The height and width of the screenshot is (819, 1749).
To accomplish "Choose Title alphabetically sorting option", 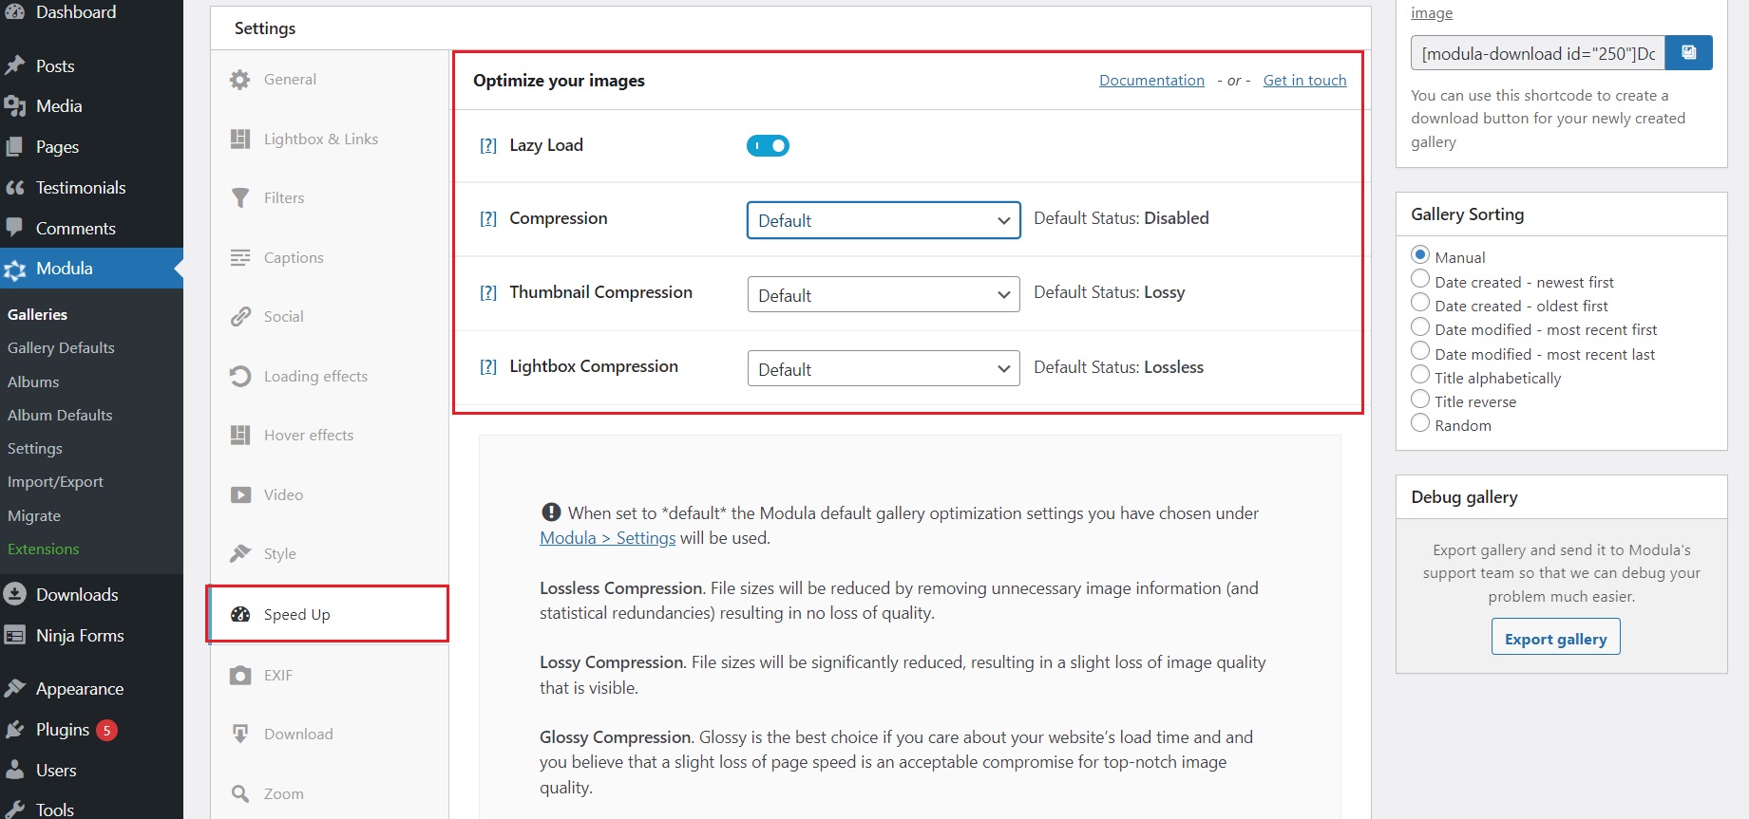I will point(1420,375).
